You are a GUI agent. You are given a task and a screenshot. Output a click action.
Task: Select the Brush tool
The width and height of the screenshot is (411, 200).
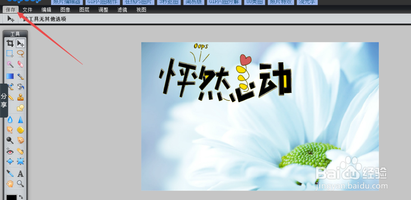pos(21,76)
